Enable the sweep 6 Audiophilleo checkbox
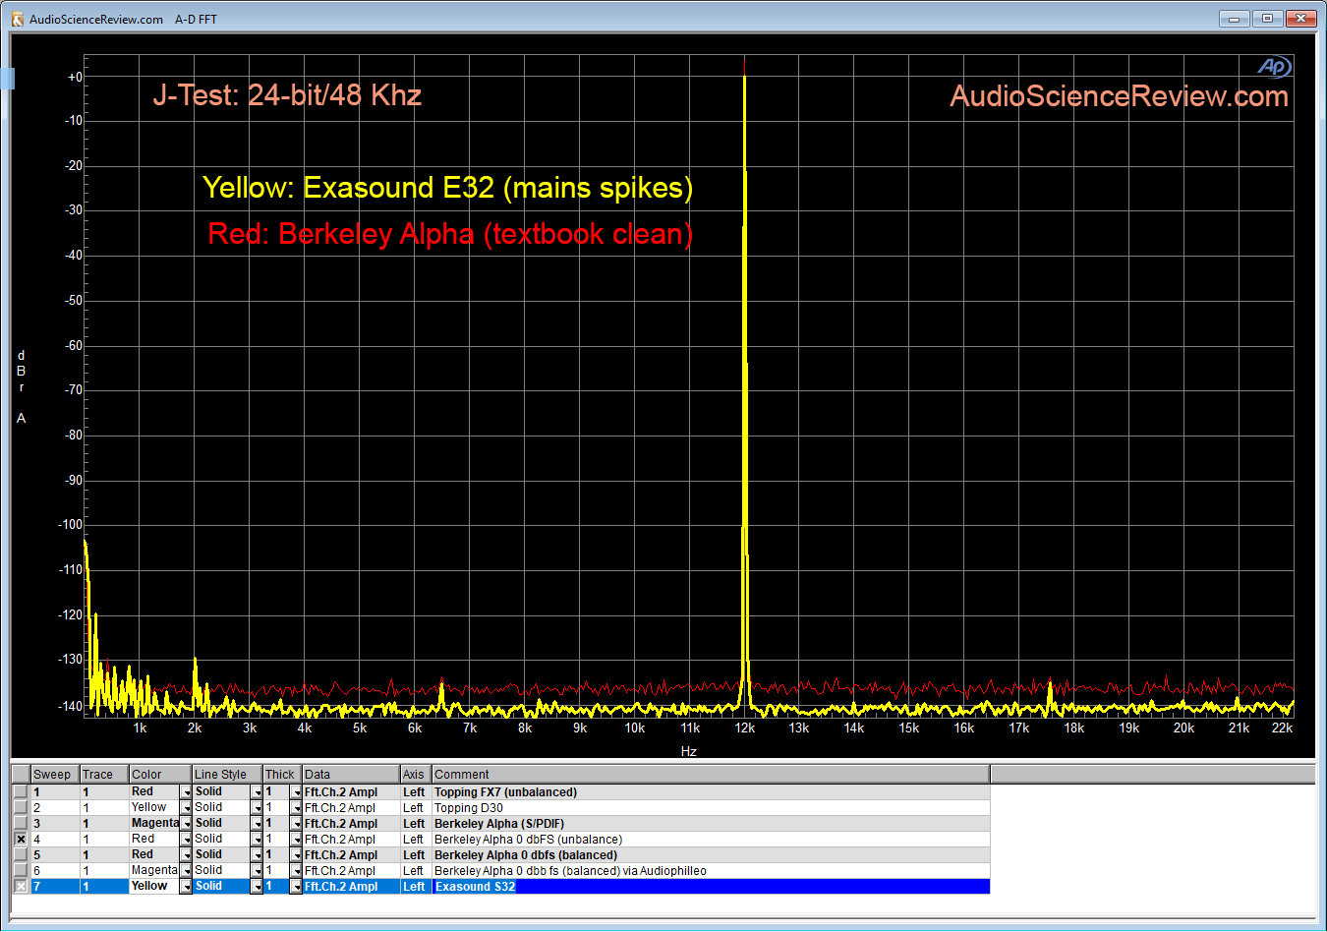1327x932 pixels. 20,870
